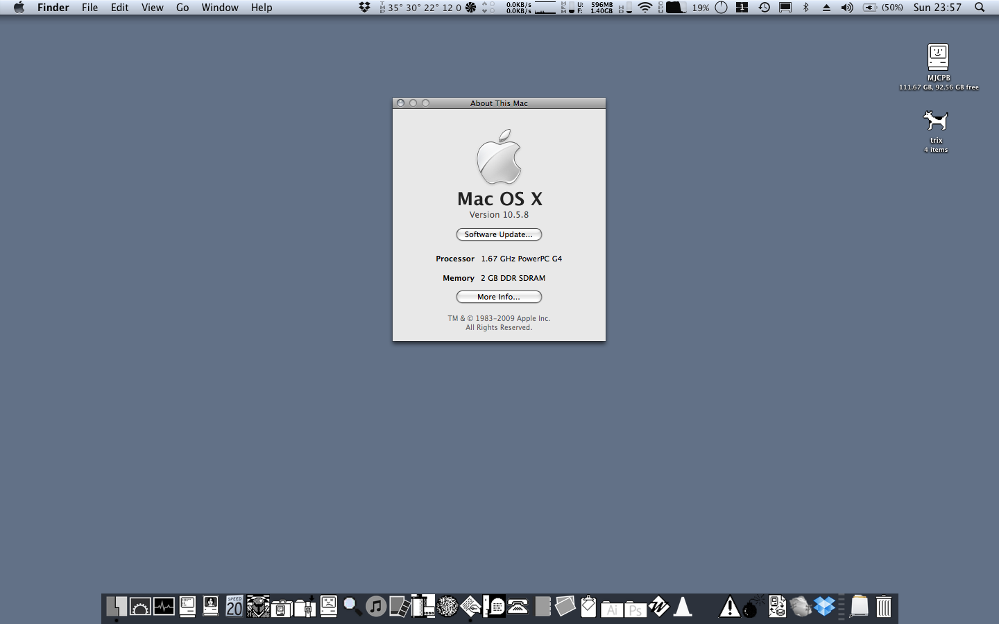Open the Apple menu
This screenshot has height=624, width=999.
(19, 8)
